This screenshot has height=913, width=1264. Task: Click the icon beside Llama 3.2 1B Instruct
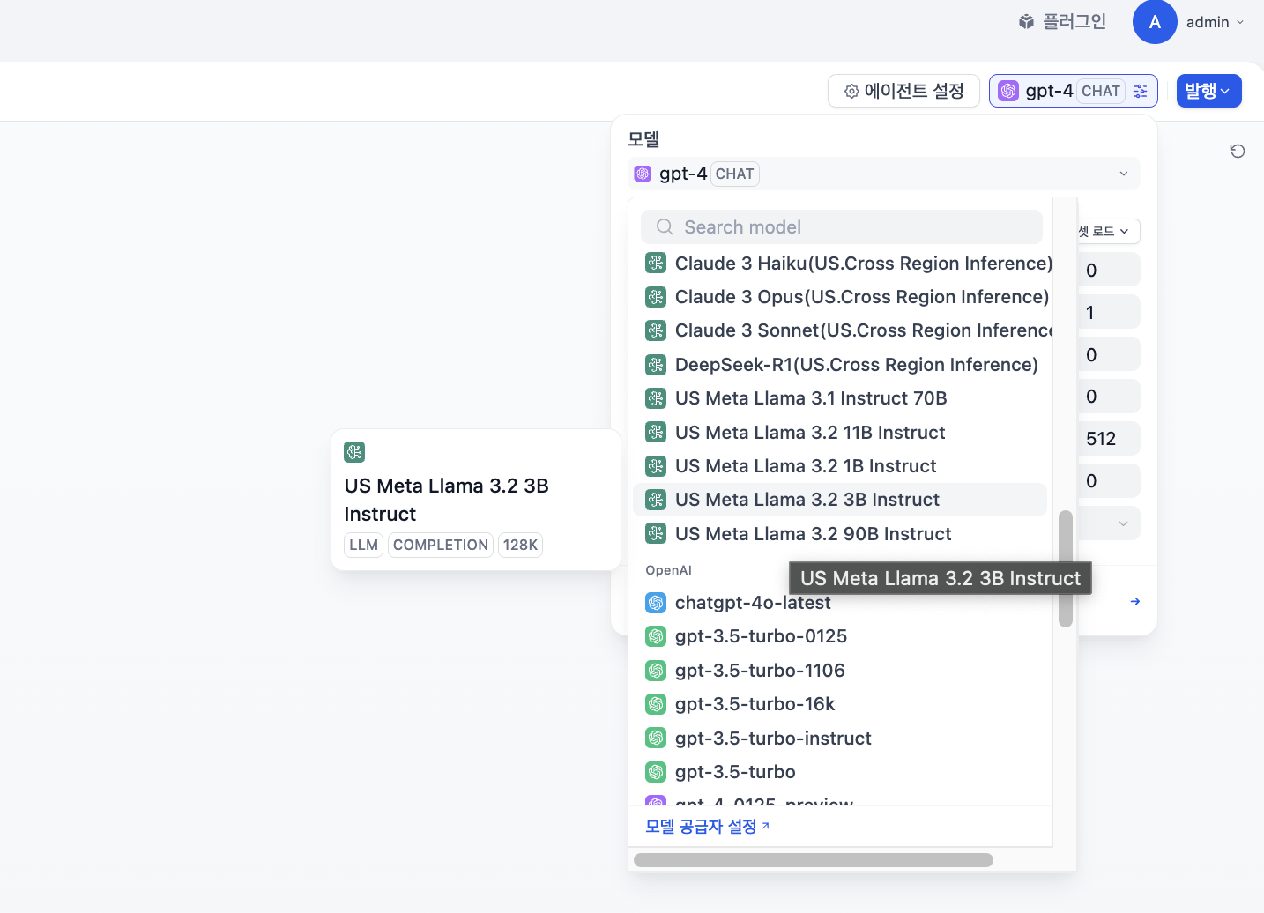pyautogui.click(x=656, y=466)
